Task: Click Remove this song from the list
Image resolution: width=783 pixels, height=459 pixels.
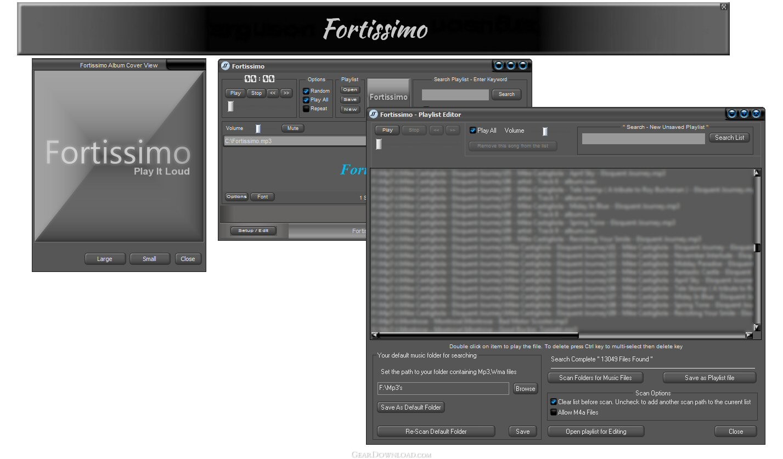Action: click(x=513, y=146)
